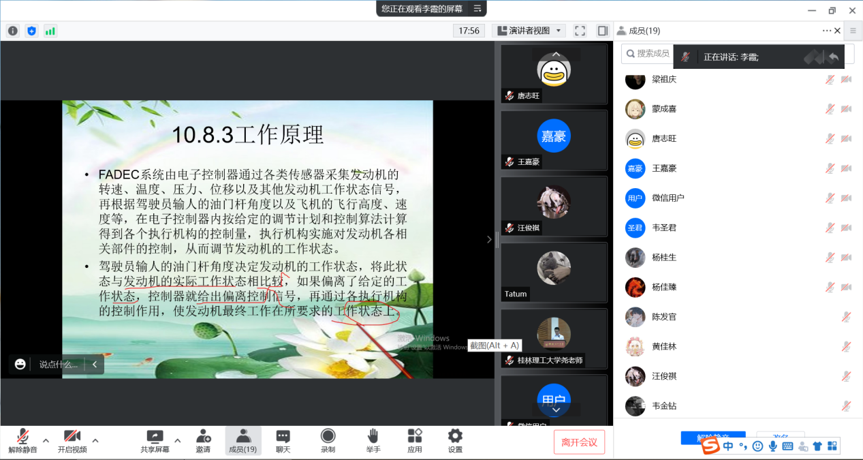Open the Chat (聊天) panel

tap(283, 441)
